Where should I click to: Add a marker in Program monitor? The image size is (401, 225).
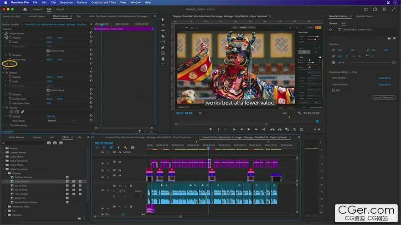click(x=211, y=130)
